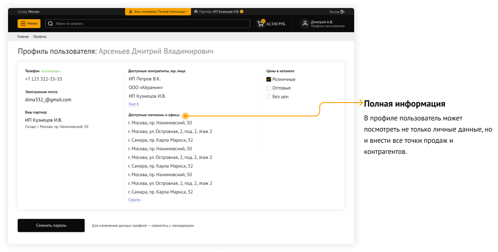Uncheck the Розничные prices checkbox
The height and width of the screenshot is (252, 498).
coord(269,79)
